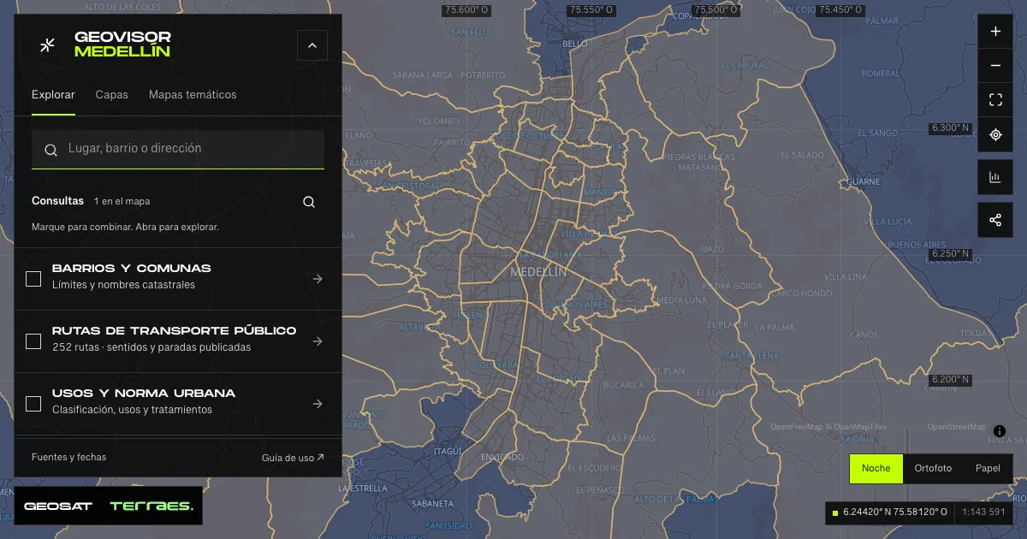Click the Consultas heading
This screenshot has width=1027, height=539.
point(57,201)
